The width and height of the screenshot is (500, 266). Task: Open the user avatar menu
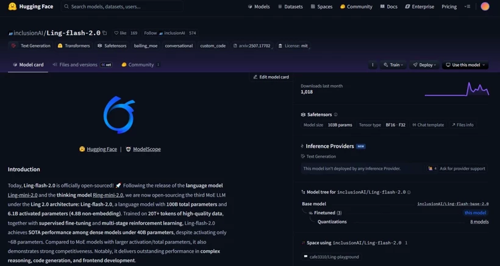tap(485, 7)
